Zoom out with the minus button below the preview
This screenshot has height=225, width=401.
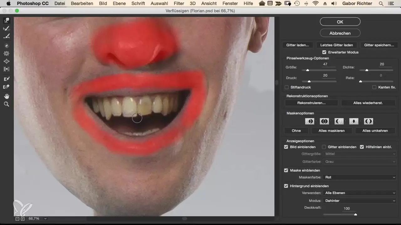[x=18, y=219]
